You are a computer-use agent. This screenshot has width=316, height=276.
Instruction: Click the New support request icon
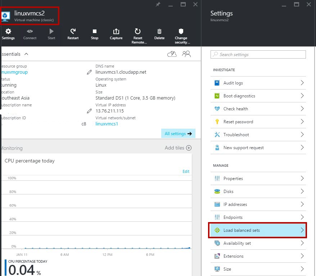217,148
